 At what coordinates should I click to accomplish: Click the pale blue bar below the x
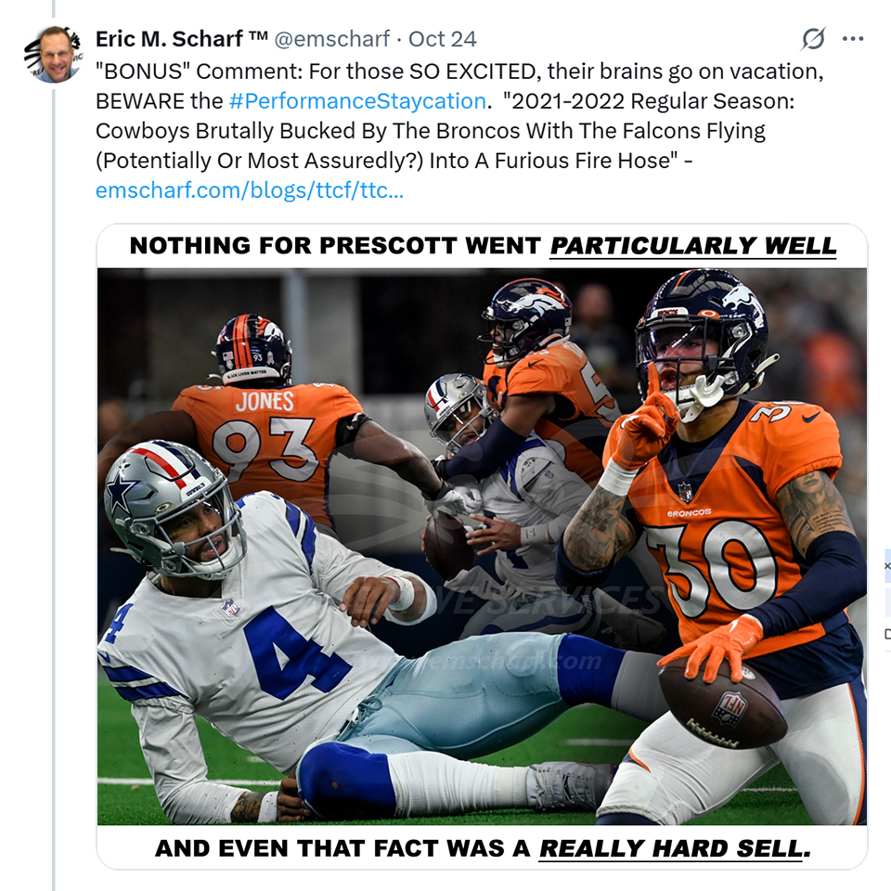pyautogui.click(x=886, y=598)
